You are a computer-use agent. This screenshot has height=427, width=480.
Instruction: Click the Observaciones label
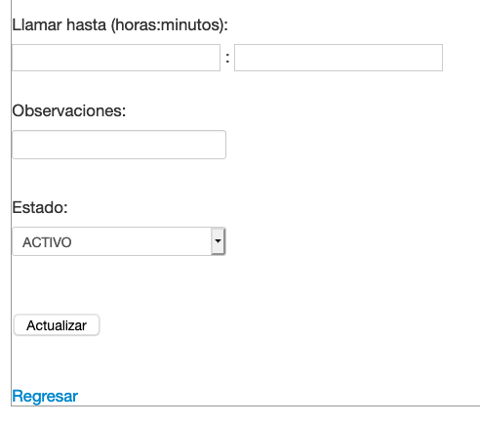click(x=69, y=110)
